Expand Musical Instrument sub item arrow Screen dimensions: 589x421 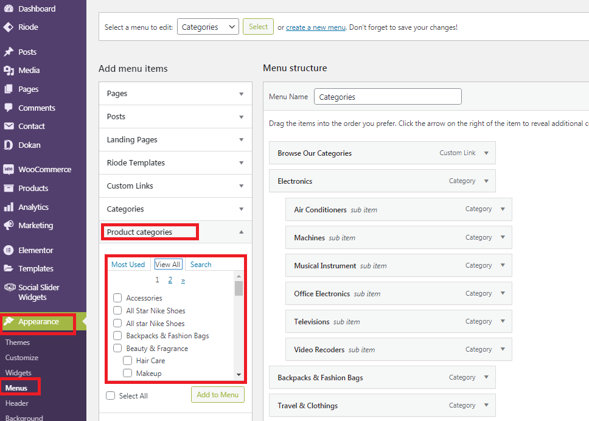click(x=503, y=265)
